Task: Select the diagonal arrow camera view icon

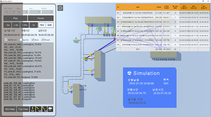Action: [39, 109]
